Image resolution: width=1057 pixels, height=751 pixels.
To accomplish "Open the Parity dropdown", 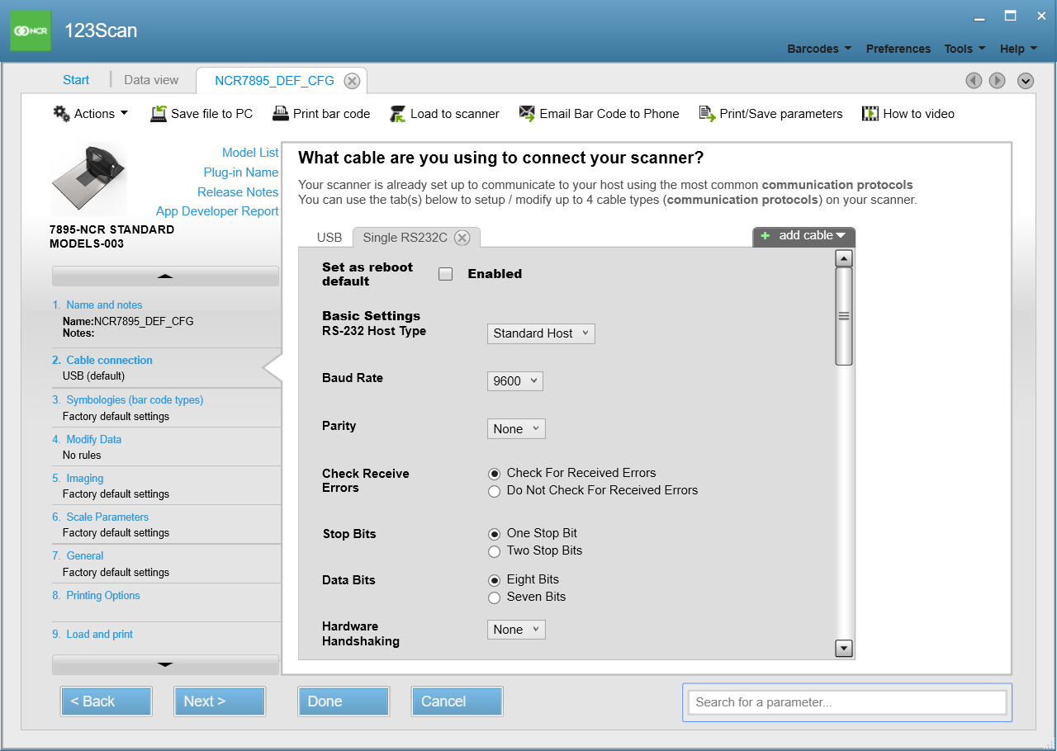I will 516,428.
